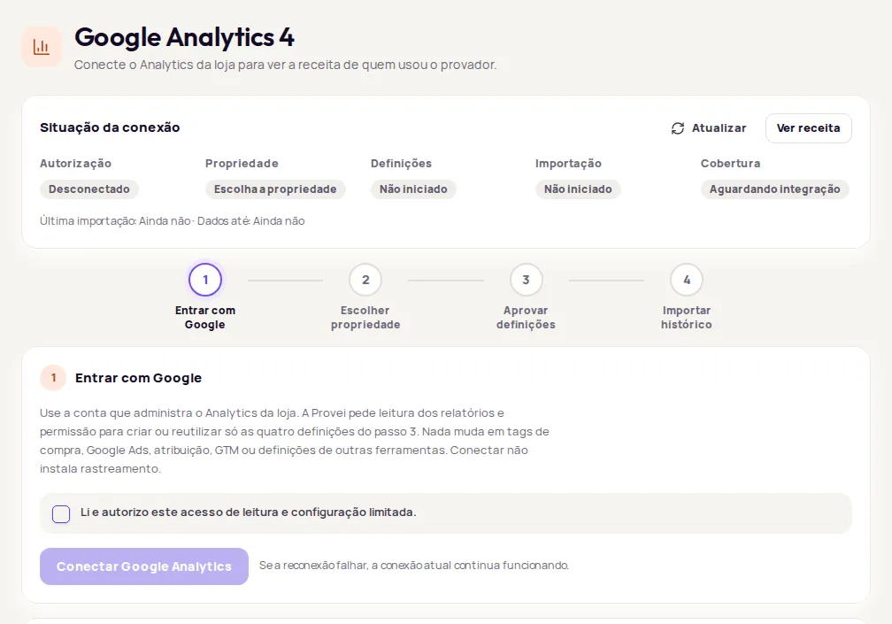
Task: Click the orange number 1 section badge
Action: (53, 378)
